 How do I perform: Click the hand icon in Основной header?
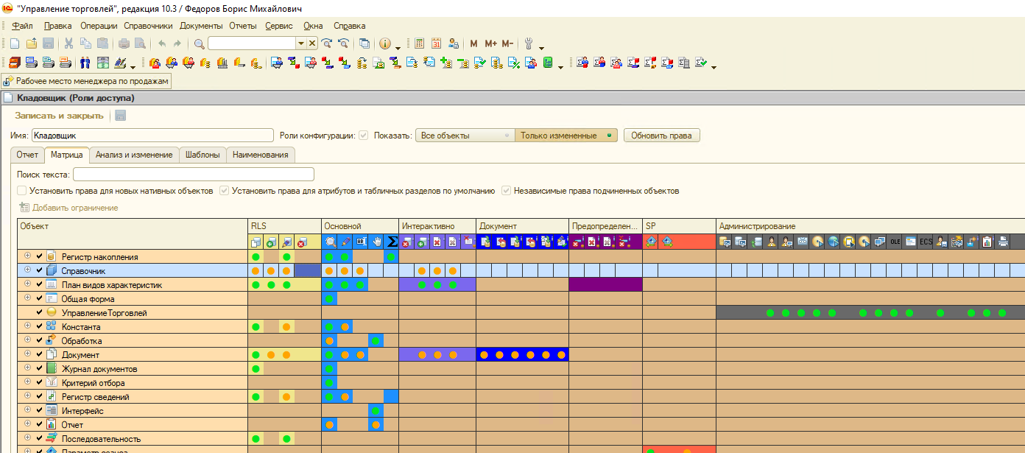tap(376, 242)
